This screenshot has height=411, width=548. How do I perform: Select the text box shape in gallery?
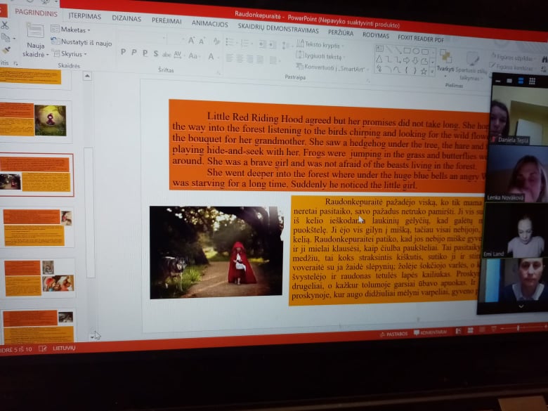point(379,48)
